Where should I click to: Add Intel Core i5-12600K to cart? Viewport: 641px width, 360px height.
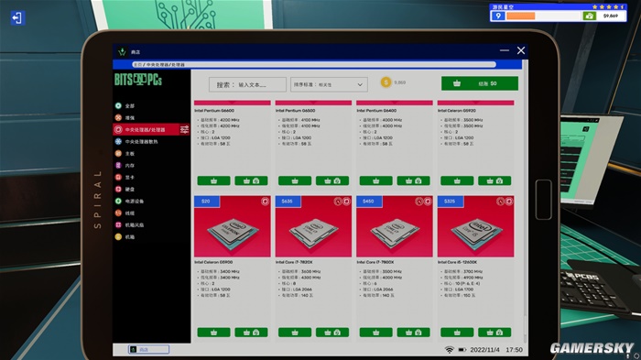(x=457, y=333)
